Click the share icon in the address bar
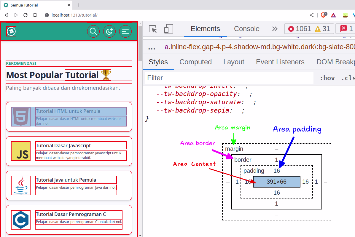Viewport: 355px width, 237px height. click(312, 15)
